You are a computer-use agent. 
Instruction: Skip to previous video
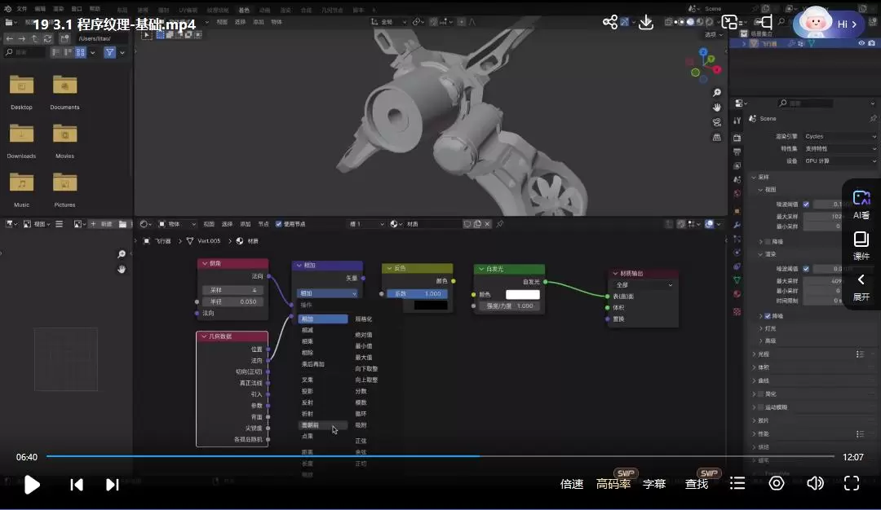(77, 485)
